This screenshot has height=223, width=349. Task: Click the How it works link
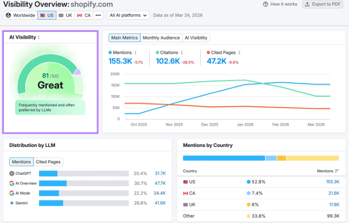(x=280, y=4)
